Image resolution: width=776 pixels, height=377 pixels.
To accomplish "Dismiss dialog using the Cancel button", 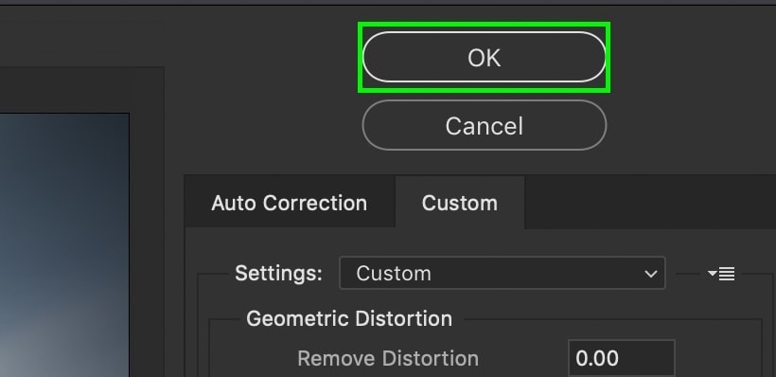I will 484,125.
